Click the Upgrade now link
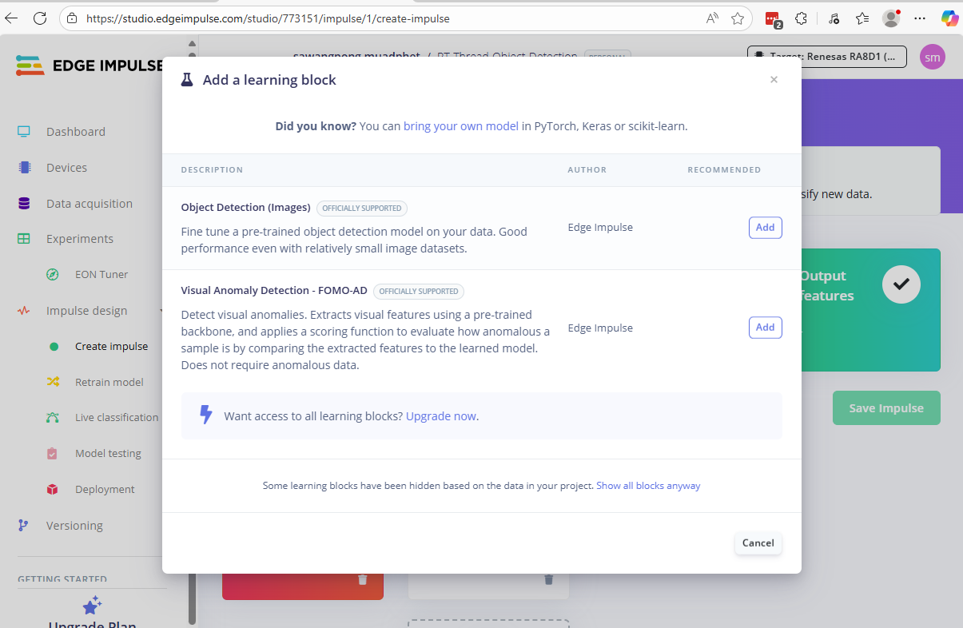963x628 pixels. pos(440,416)
